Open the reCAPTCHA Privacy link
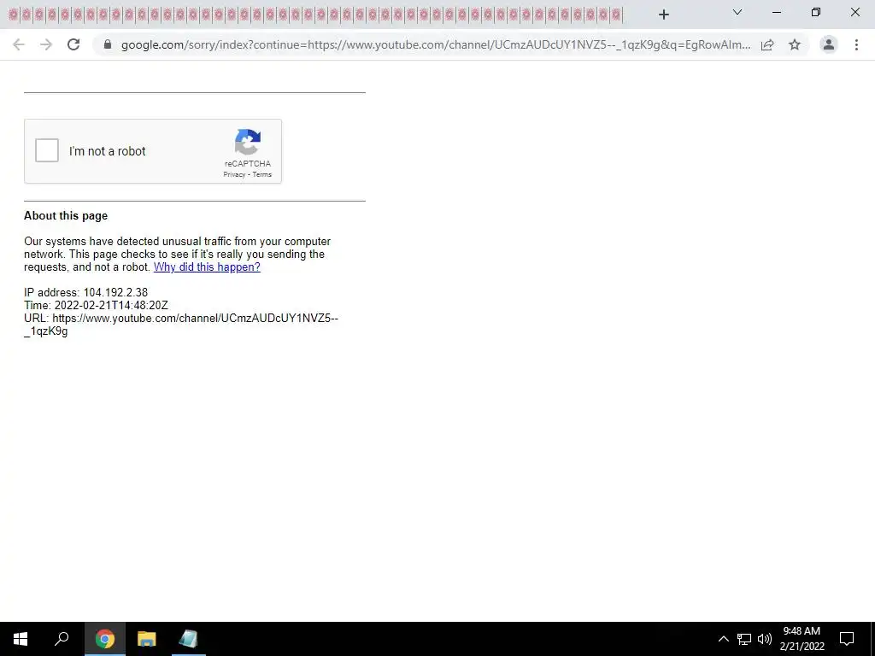Viewport: 875px width, 656px height. pyautogui.click(x=234, y=174)
